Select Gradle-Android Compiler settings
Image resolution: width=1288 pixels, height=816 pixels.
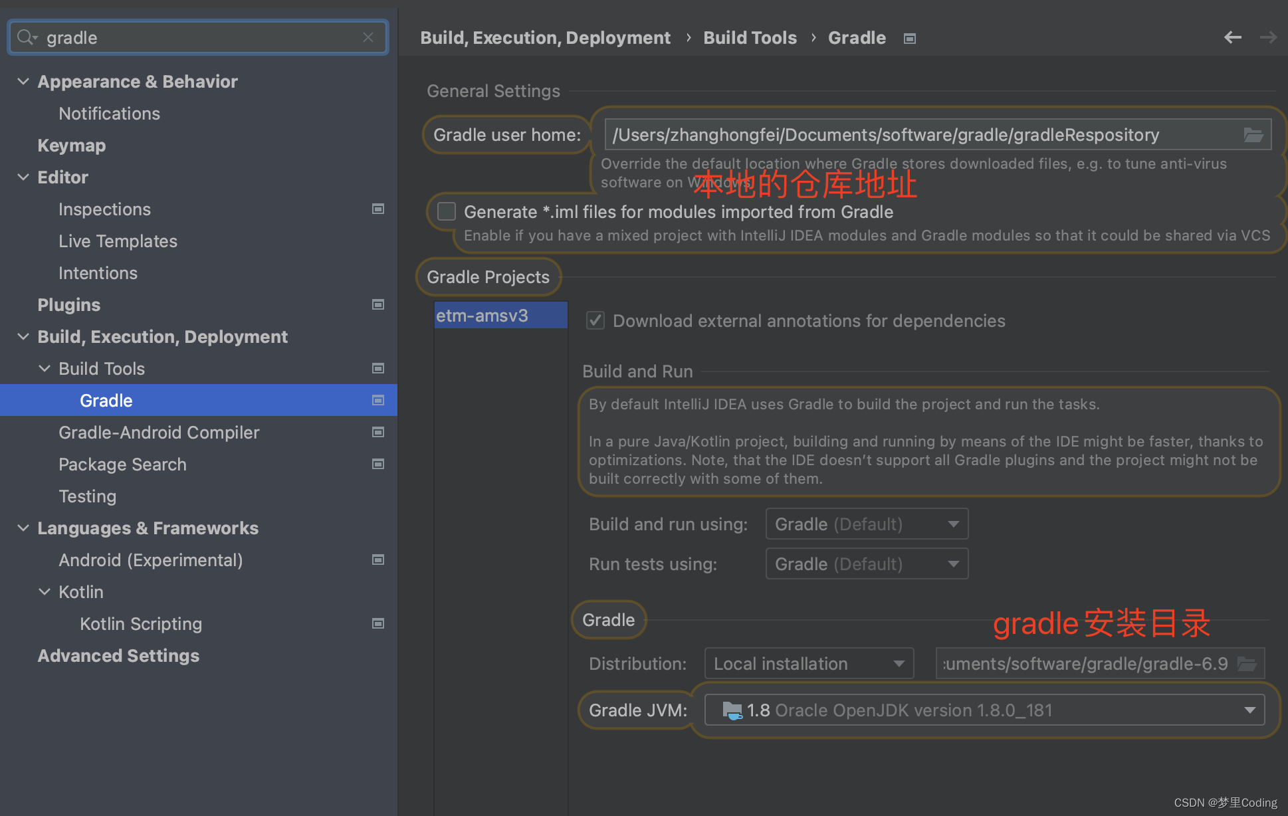(x=159, y=432)
